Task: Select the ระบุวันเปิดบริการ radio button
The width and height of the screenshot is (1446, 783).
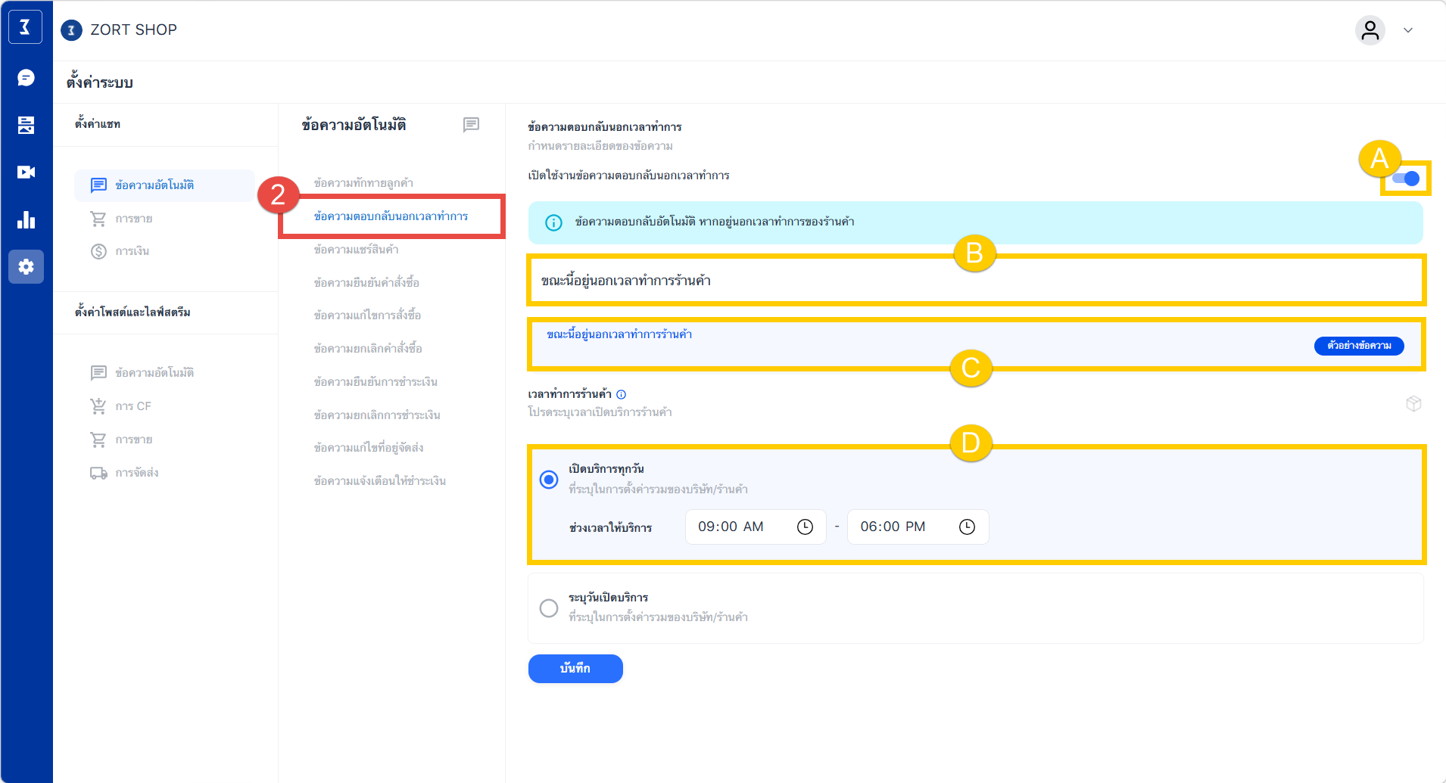Action: (549, 608)
